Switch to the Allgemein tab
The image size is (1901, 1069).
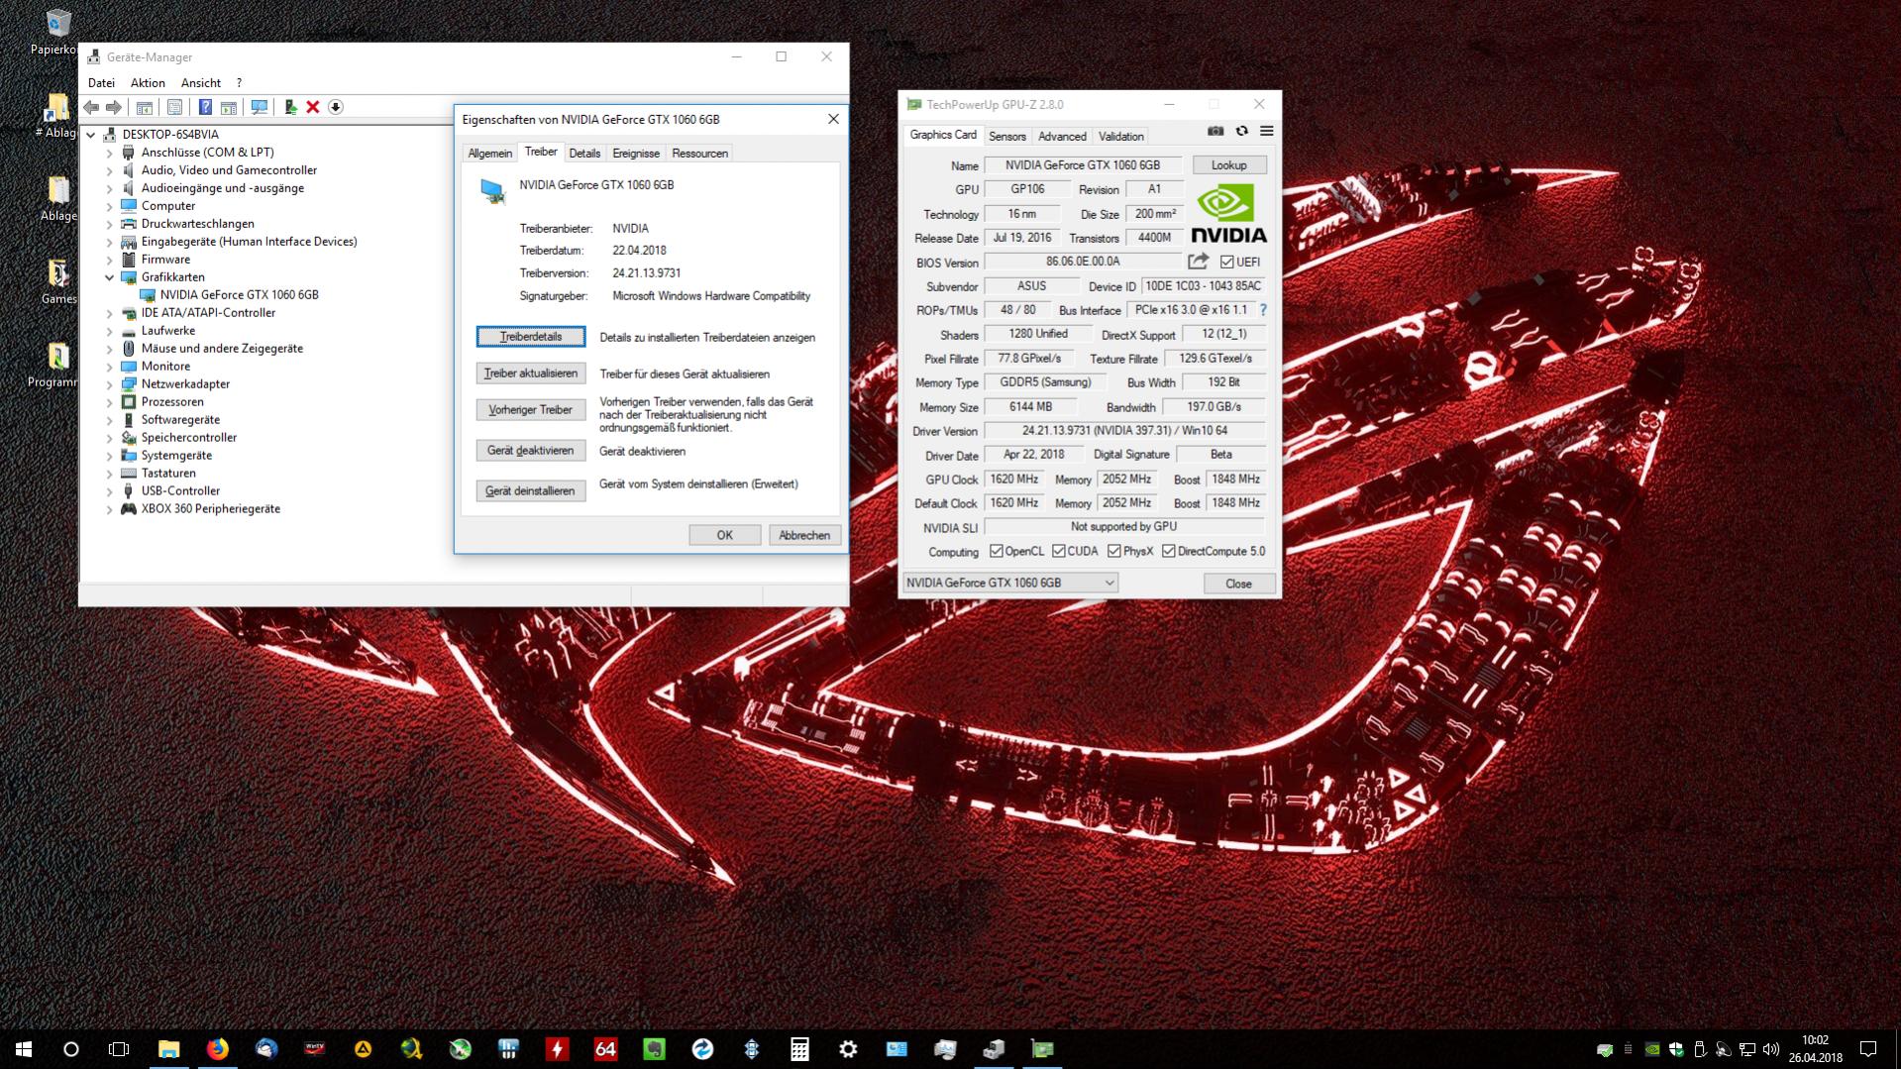click(490, 154)
